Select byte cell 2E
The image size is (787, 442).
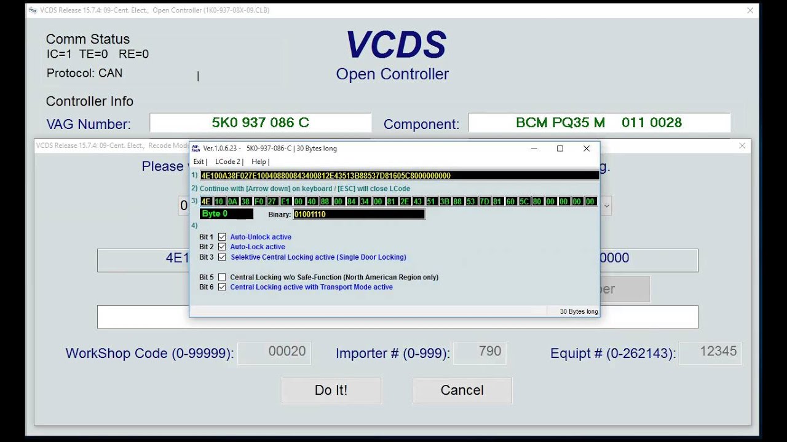click(405, 201)
